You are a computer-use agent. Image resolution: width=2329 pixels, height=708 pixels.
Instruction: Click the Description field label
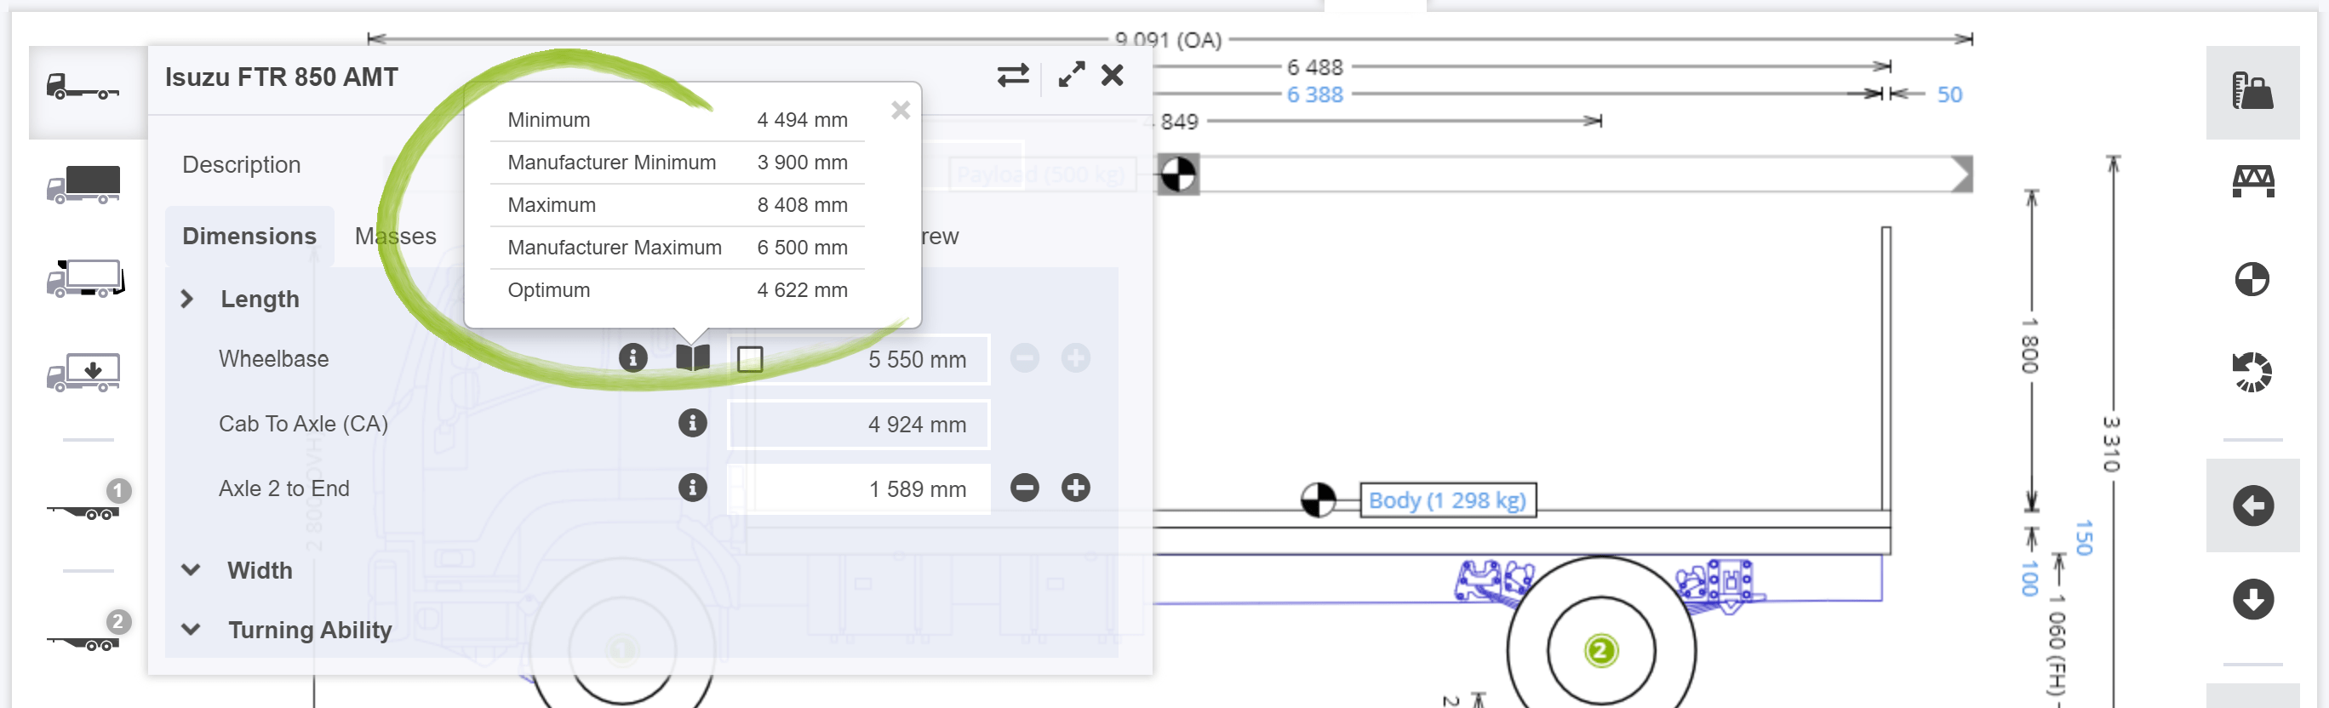[x=242, y=164]
